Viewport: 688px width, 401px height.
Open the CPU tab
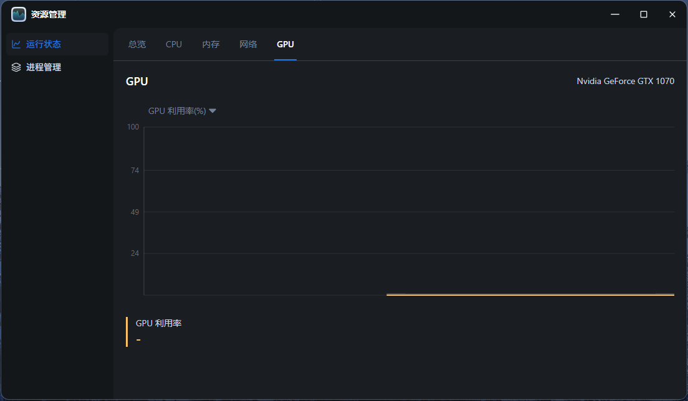(x=174, y=44)
